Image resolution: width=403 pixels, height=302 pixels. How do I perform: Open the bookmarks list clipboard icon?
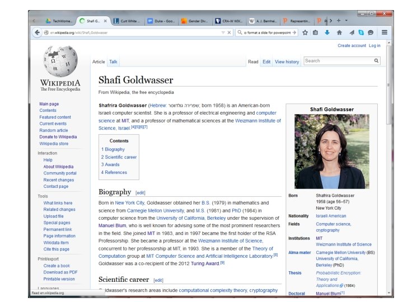pos(315,32)
